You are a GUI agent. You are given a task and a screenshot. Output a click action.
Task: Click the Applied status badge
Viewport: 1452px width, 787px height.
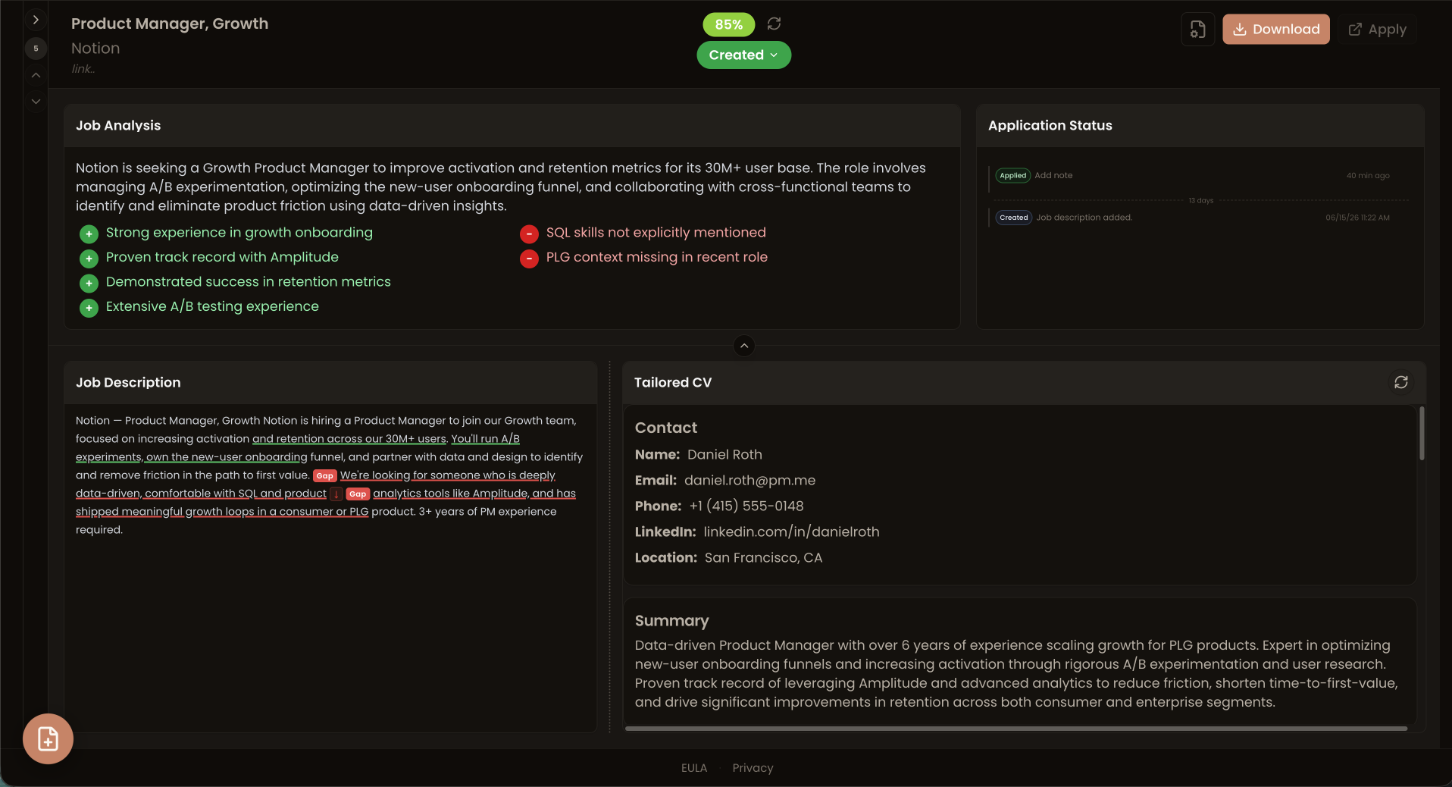click(1012, 175)
